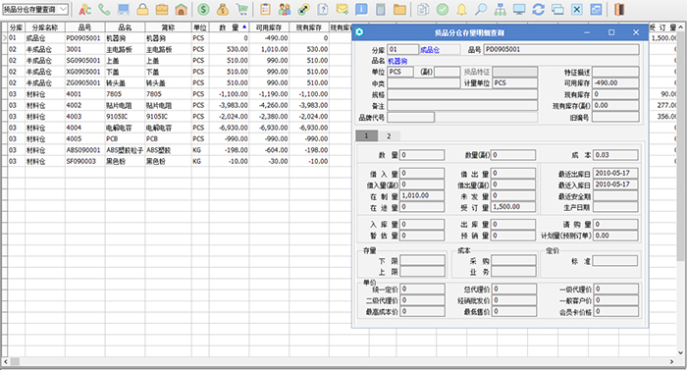The image size is (687, 370).
Task: Click the 品号 field containing PD0905001
Action: (x=561, y=49)
